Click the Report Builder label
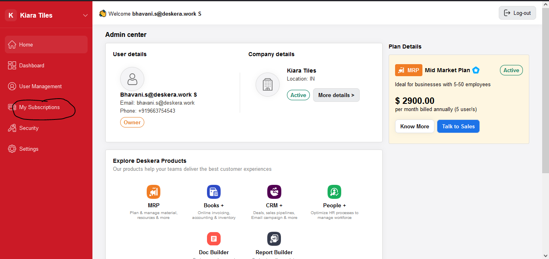Viewport: 549px width, 259px height. [274, 252]
